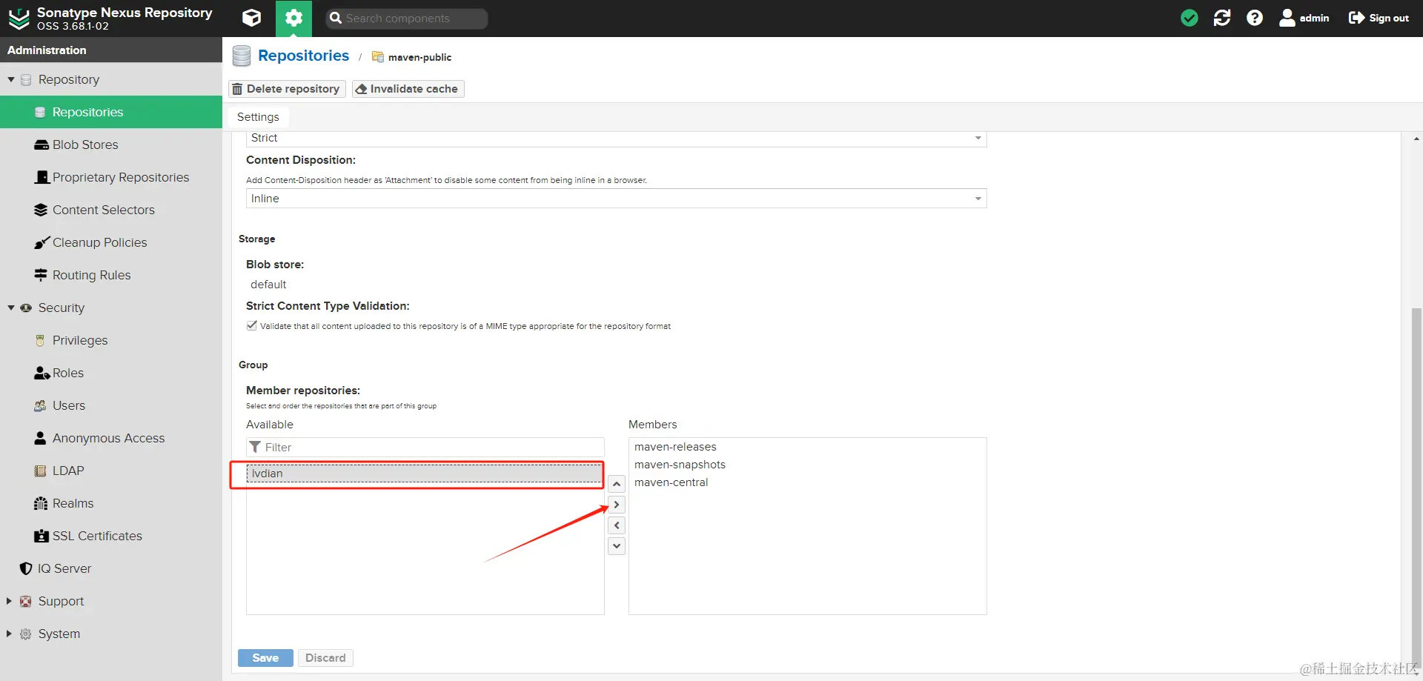1423x681 pixels.
Task: Click Delete repository button
Action: 287,89
